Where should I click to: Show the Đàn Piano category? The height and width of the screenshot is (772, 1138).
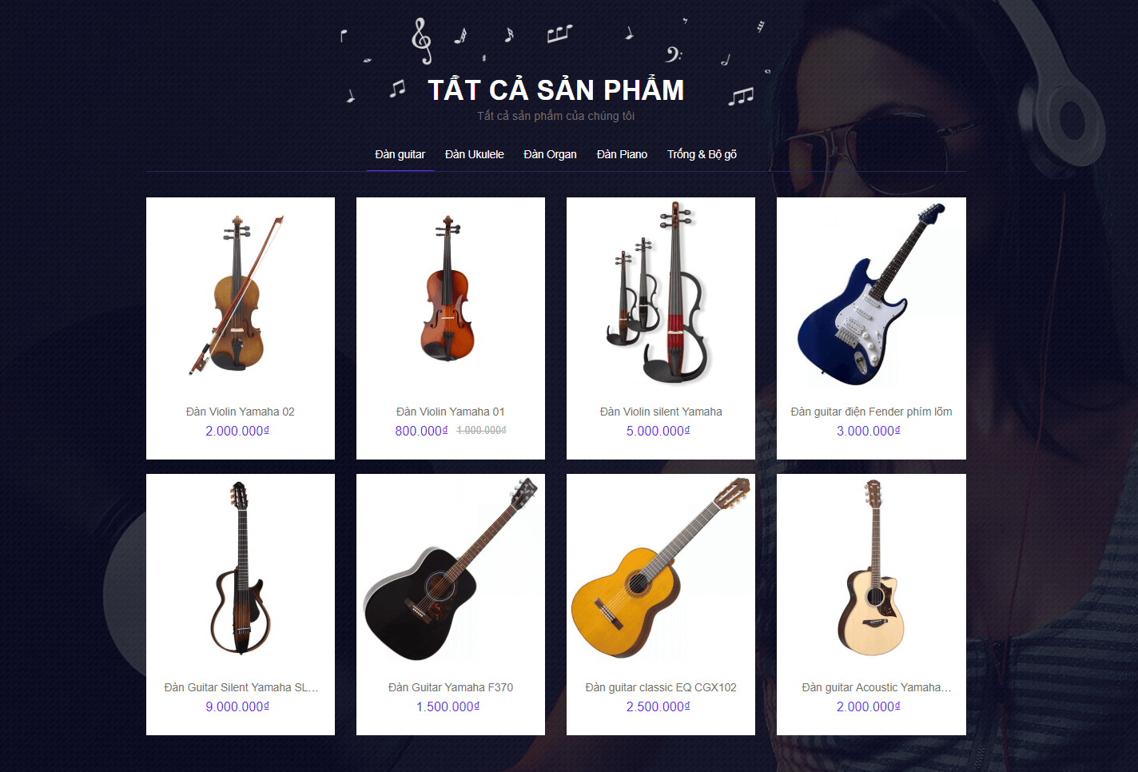click(622, 154)
